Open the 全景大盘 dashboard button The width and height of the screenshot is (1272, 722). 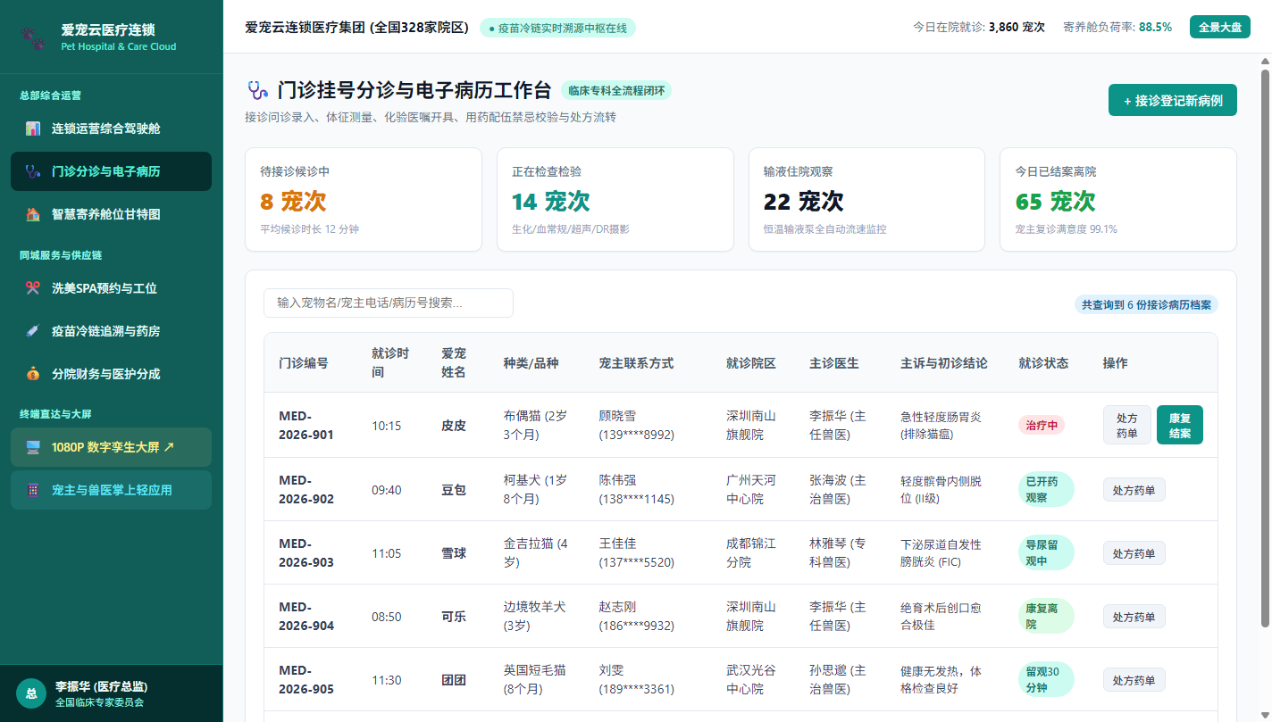(x=1219, y=27)
